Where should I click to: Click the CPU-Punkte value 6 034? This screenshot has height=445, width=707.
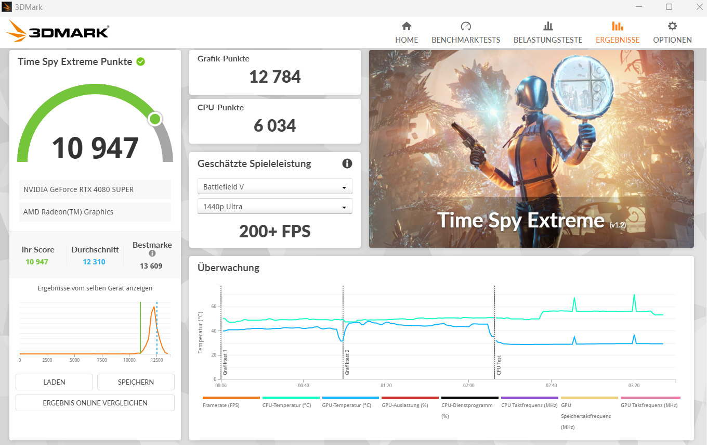point(275,126)
